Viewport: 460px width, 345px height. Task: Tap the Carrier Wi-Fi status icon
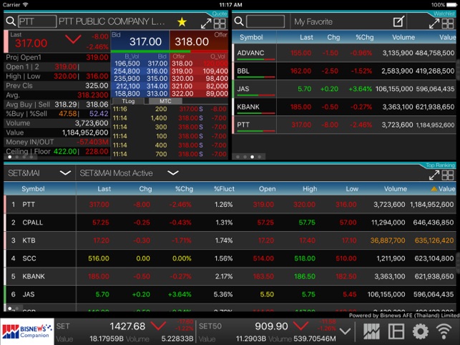pyautogui.click(x=26, y=5)
